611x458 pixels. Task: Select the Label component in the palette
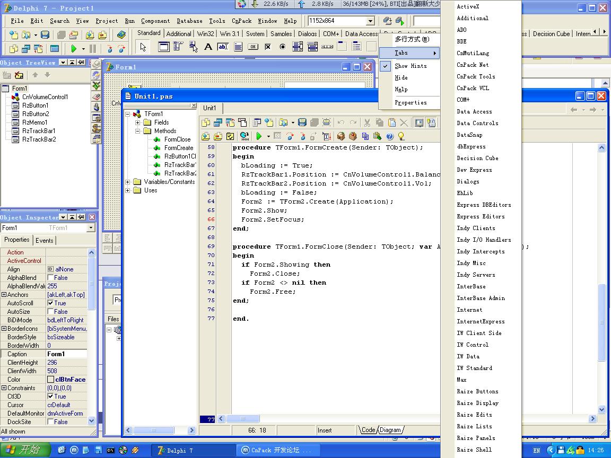pyautogui.click(x=208, y=47)
